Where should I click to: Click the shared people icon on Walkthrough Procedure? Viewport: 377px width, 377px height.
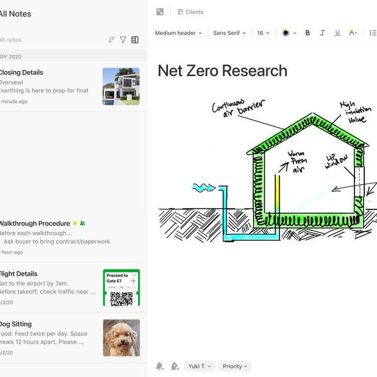tap(83, 223)
